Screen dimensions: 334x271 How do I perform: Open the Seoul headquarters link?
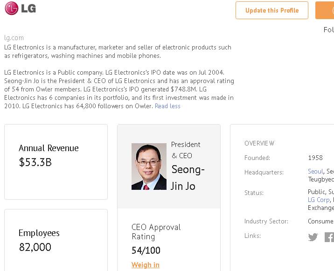315,172
